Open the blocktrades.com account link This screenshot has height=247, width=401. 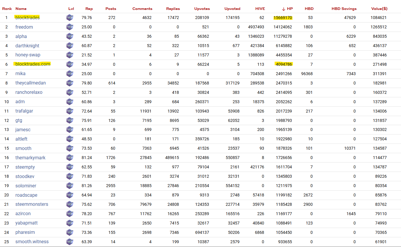pos(33,64)
